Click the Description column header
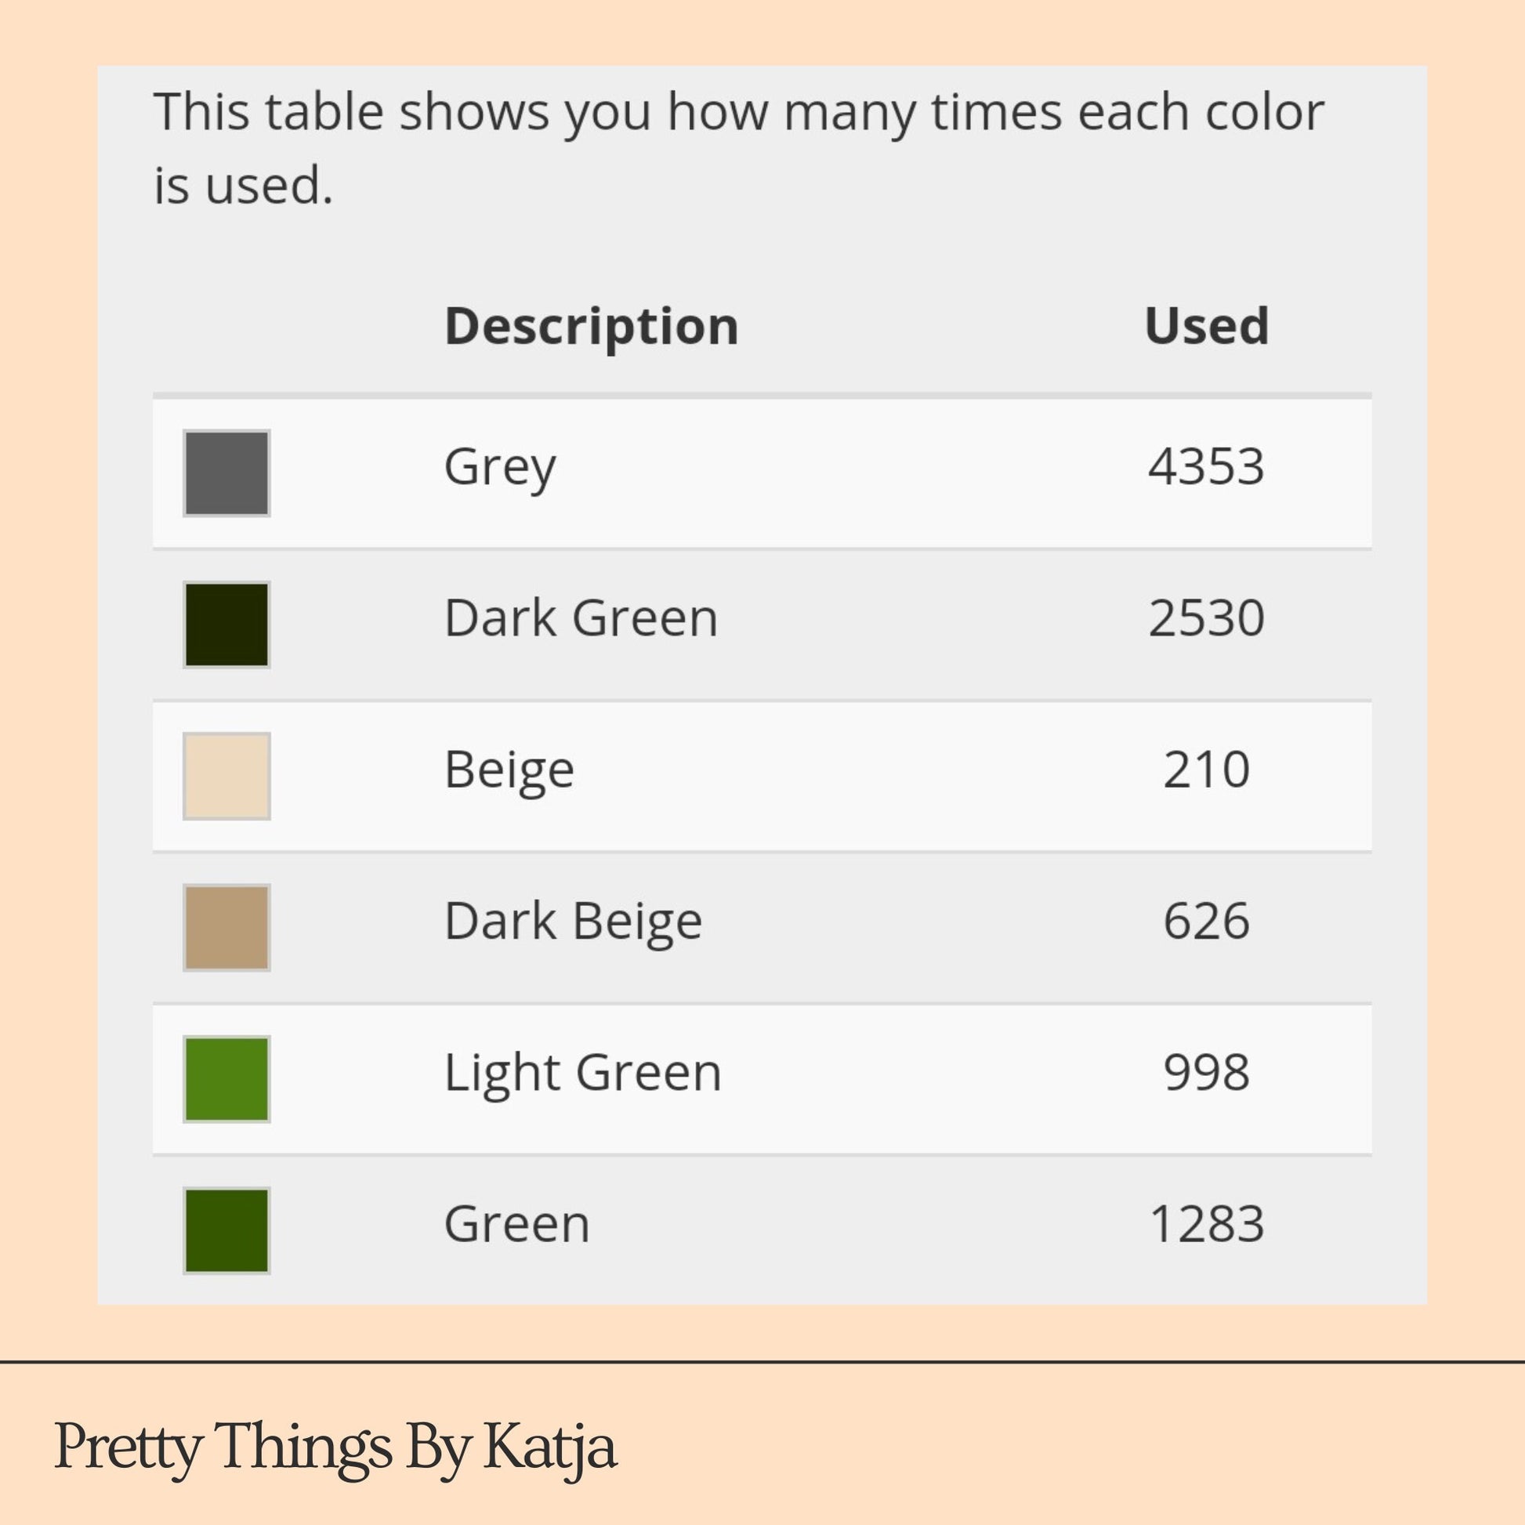 pos(592,327)
